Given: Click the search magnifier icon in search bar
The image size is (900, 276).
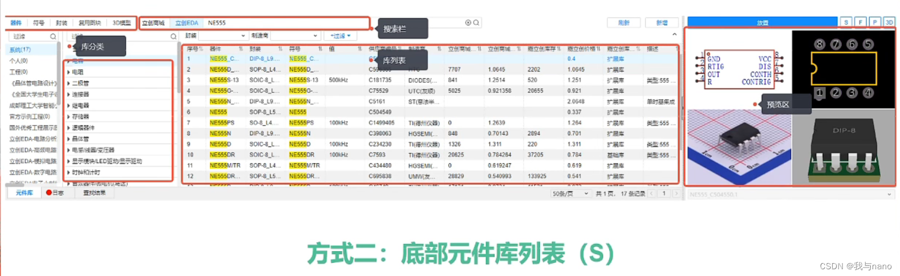Looking at the screenshot, I should (x=477, y=23).
